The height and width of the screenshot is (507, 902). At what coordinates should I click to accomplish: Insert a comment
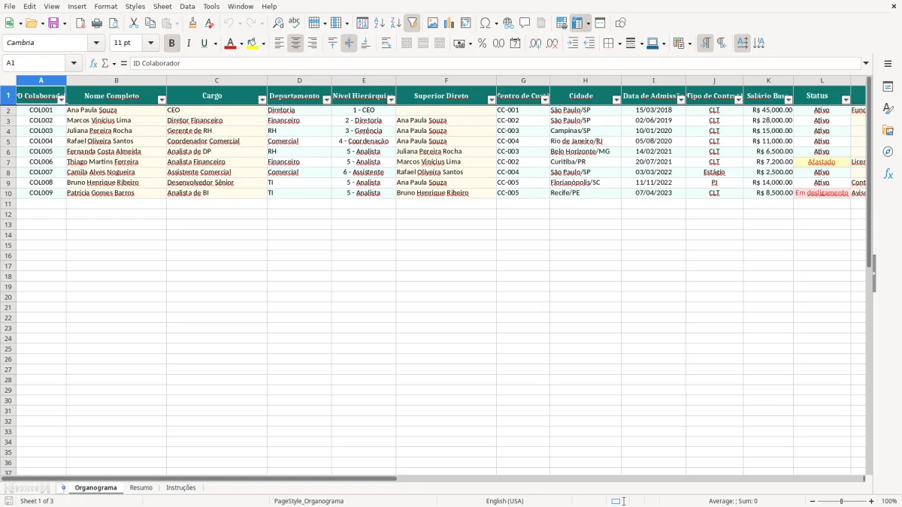coord(525,23)
